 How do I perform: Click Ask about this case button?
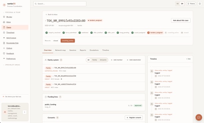tap(181, 20)
